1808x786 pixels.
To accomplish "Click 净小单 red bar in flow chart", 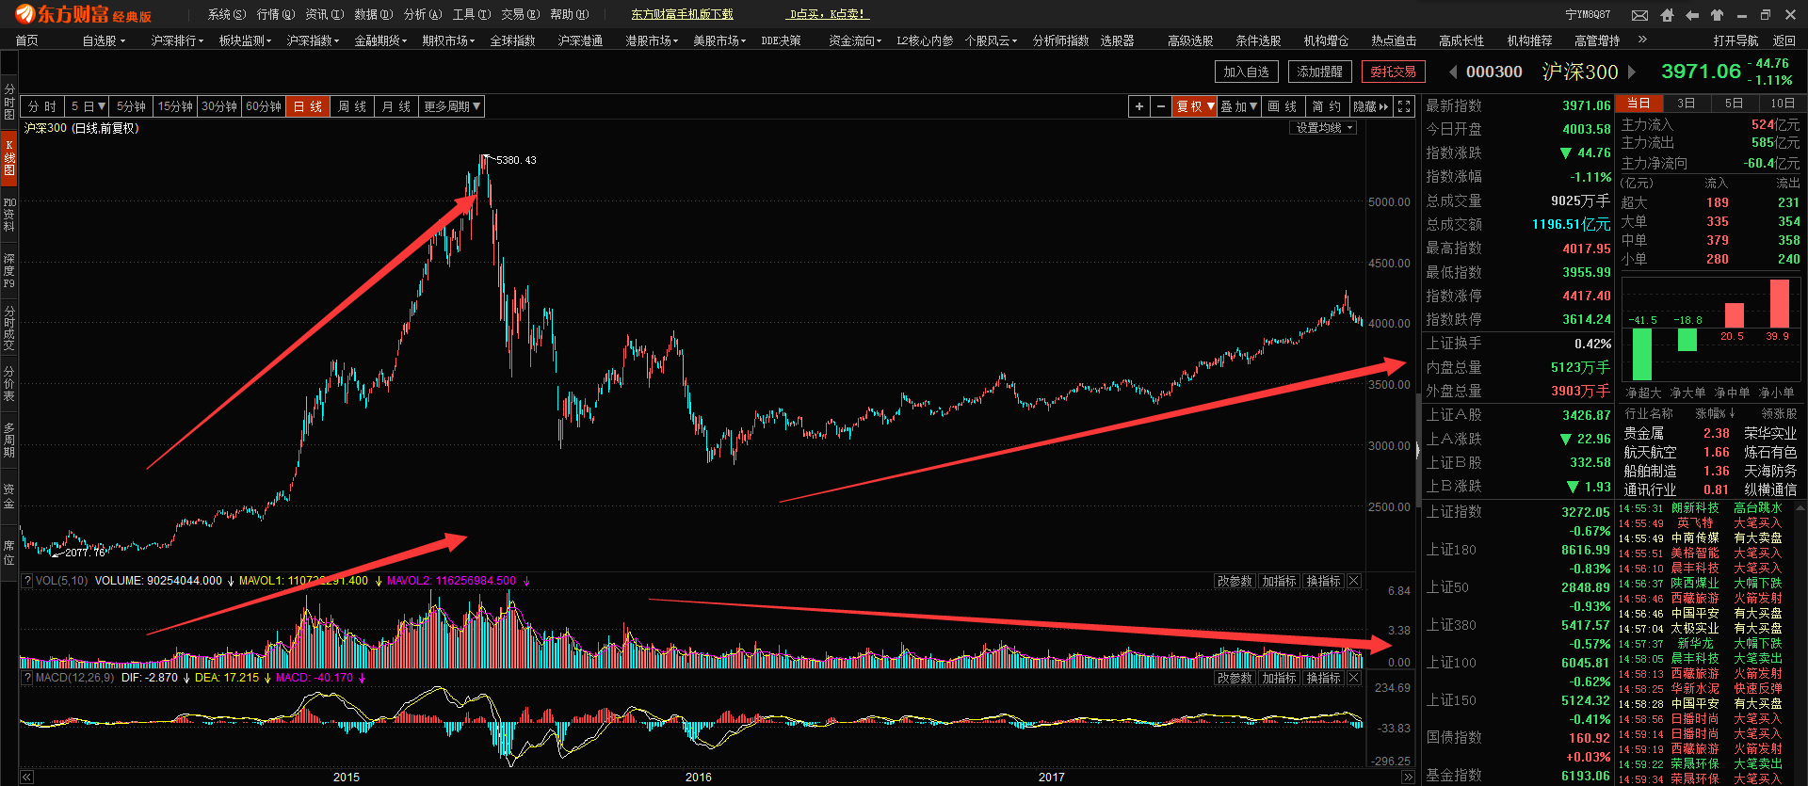I will 1779,304.
